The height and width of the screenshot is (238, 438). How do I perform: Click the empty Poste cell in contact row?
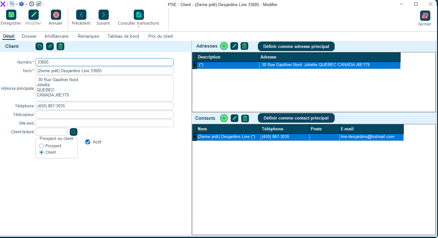[324, 137]
